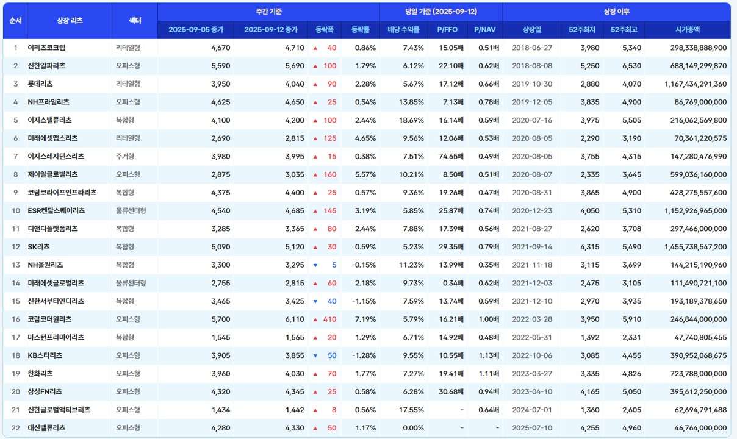Select the '마스턴프리미어리츠' REIT name
737x439 pixels.
56,337
